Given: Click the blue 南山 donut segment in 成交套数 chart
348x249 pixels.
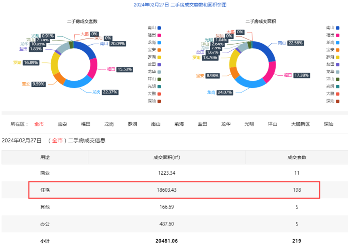Looking at the screenshot, I should click(87, 48).
